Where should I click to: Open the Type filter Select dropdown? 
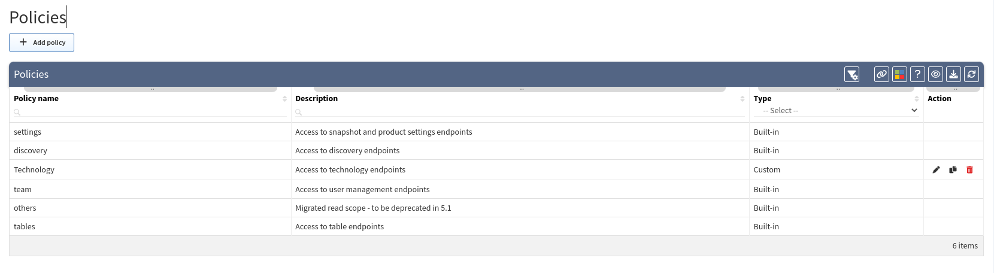839,111
